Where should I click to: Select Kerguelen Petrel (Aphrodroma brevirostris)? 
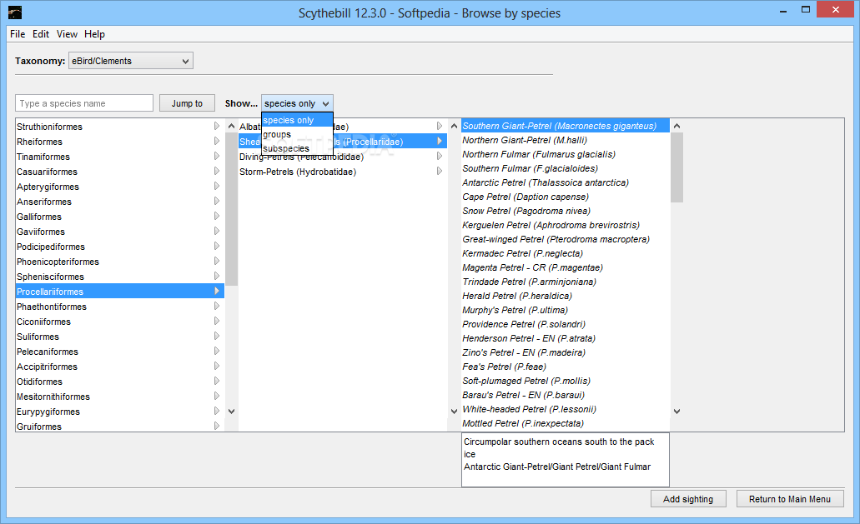565,225
